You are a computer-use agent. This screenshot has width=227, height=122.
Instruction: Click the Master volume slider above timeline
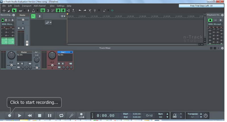[23, 20]
